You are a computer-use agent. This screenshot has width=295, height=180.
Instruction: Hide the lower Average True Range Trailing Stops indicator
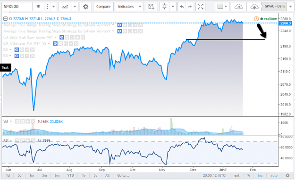pyautogui.click(x=119, y=31)
